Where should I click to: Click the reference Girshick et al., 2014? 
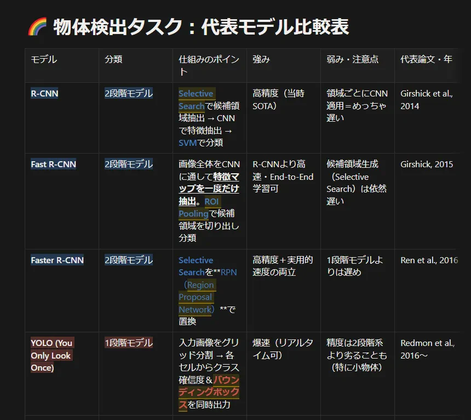click(x=427, y=99)
